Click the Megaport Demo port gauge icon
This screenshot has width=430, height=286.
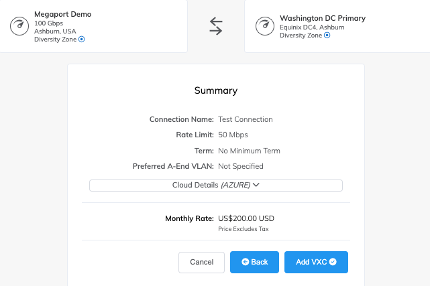19,26
